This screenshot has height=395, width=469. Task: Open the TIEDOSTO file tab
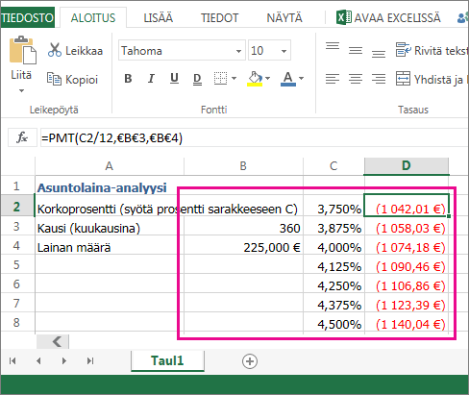pos(27,18)
